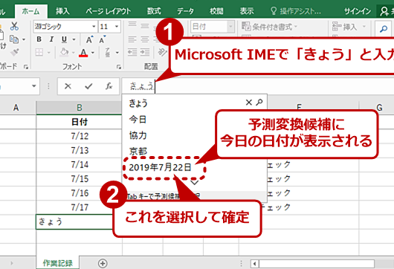The image size is (394, 269).
Task: Click the Copy icon
Action: (14, 39)
